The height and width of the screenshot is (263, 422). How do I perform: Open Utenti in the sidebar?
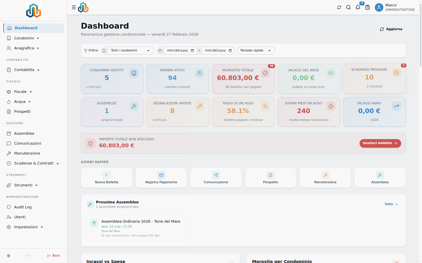[34, 217]
